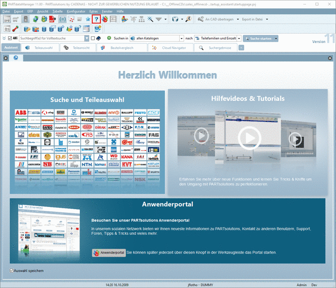Open the Konfigurator menu
The image size is (336, 288).
coord(76,11)
